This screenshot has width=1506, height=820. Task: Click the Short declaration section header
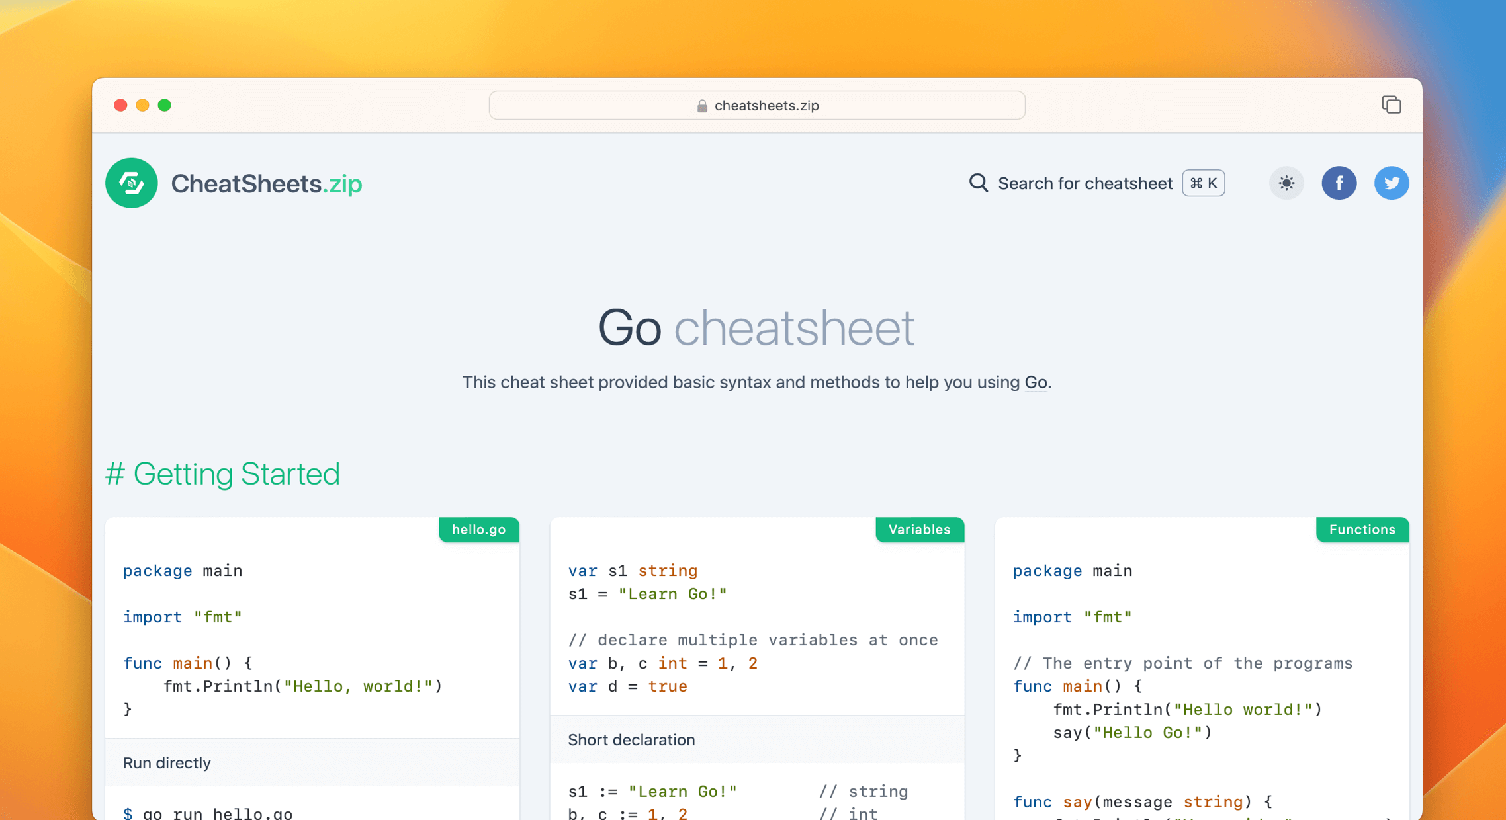click(631, 740)
